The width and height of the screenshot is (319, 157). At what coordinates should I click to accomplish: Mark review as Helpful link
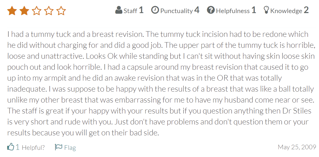point(33,147)
